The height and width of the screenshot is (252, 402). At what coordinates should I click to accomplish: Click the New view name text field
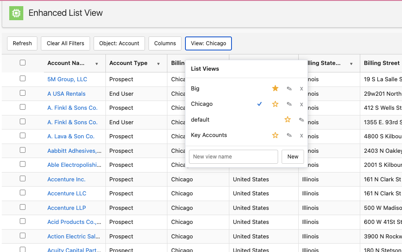coord(233,157)
